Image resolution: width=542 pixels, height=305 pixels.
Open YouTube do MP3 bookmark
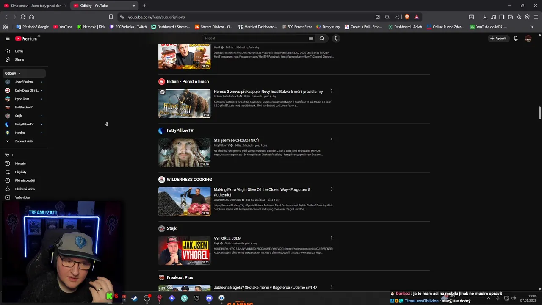[488, 27]
